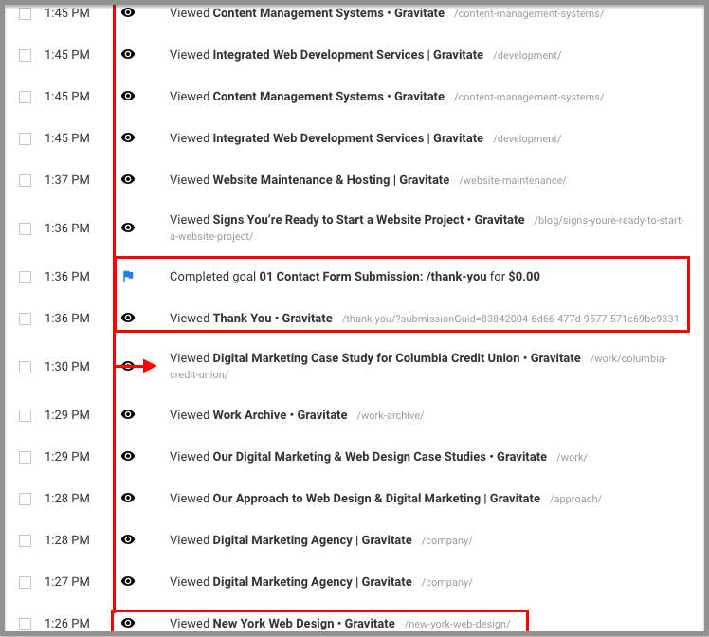Image resolution: width=709 pixels, height=637 pixels.
Task: Open Website Maintenance & Hosting | Gravitate entry
Action: pyautogui.click(x=331, y=180)
